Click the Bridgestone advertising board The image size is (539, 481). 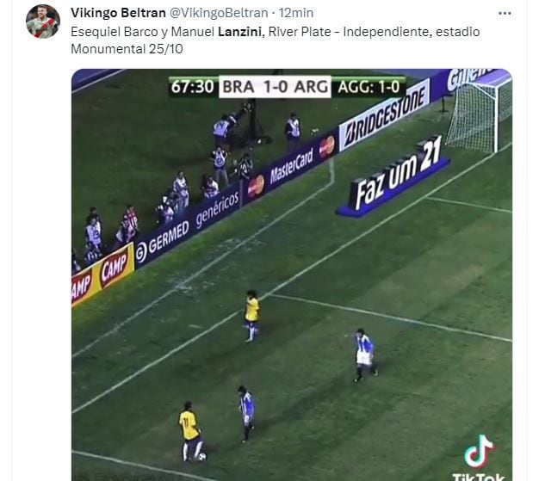[x=384, y=114]
